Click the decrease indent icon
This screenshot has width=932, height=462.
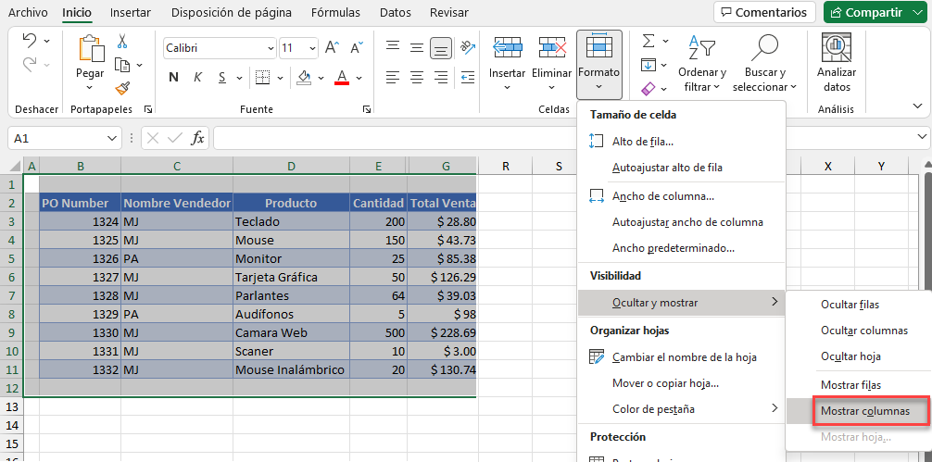tap(468, 77)
